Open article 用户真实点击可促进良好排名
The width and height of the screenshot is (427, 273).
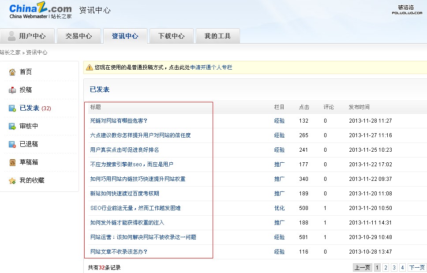tap(124, 150)
